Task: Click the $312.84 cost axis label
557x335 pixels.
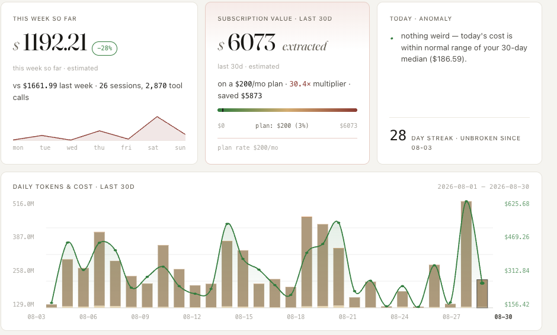Action: point(517,270)
